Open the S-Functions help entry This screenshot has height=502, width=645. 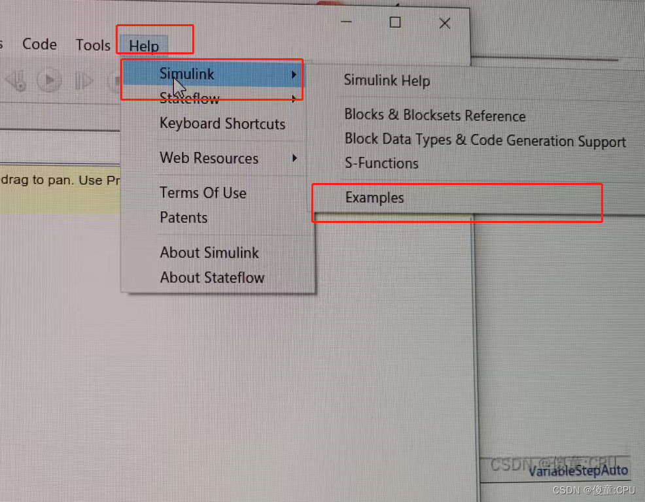tap(381, 163)
